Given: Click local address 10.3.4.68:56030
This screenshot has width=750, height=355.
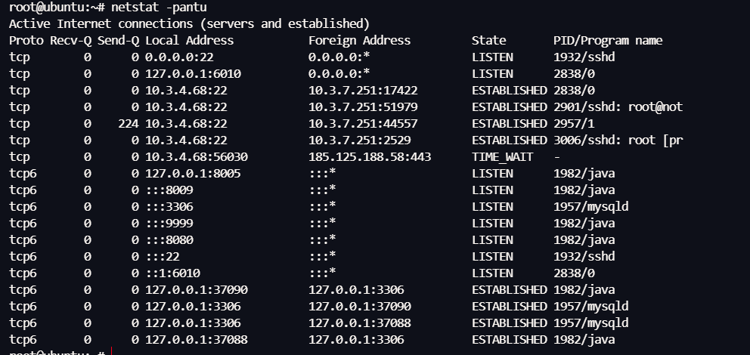Looking at the screenshot, I should coord(197,157).
